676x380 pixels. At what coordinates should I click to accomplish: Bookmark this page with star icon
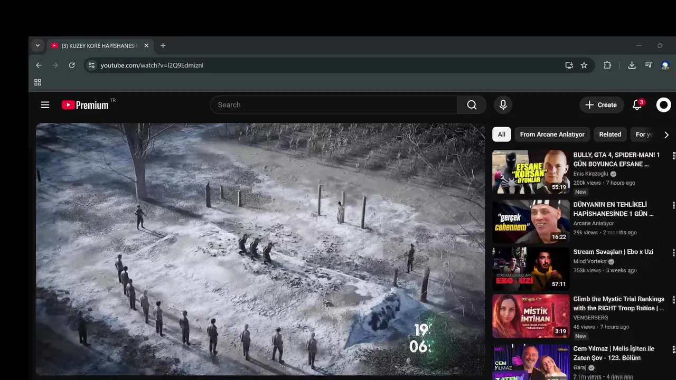point(584,65)
